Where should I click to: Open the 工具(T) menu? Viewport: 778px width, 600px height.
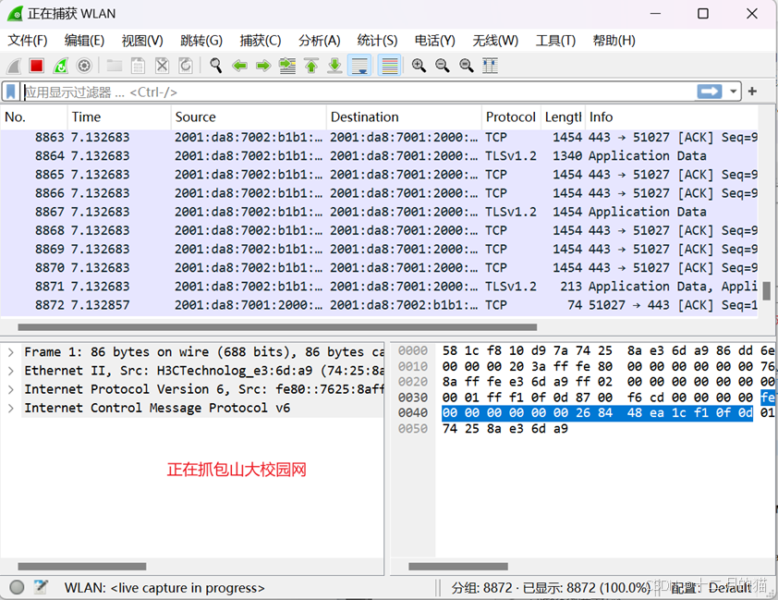(x=555, y=41)
